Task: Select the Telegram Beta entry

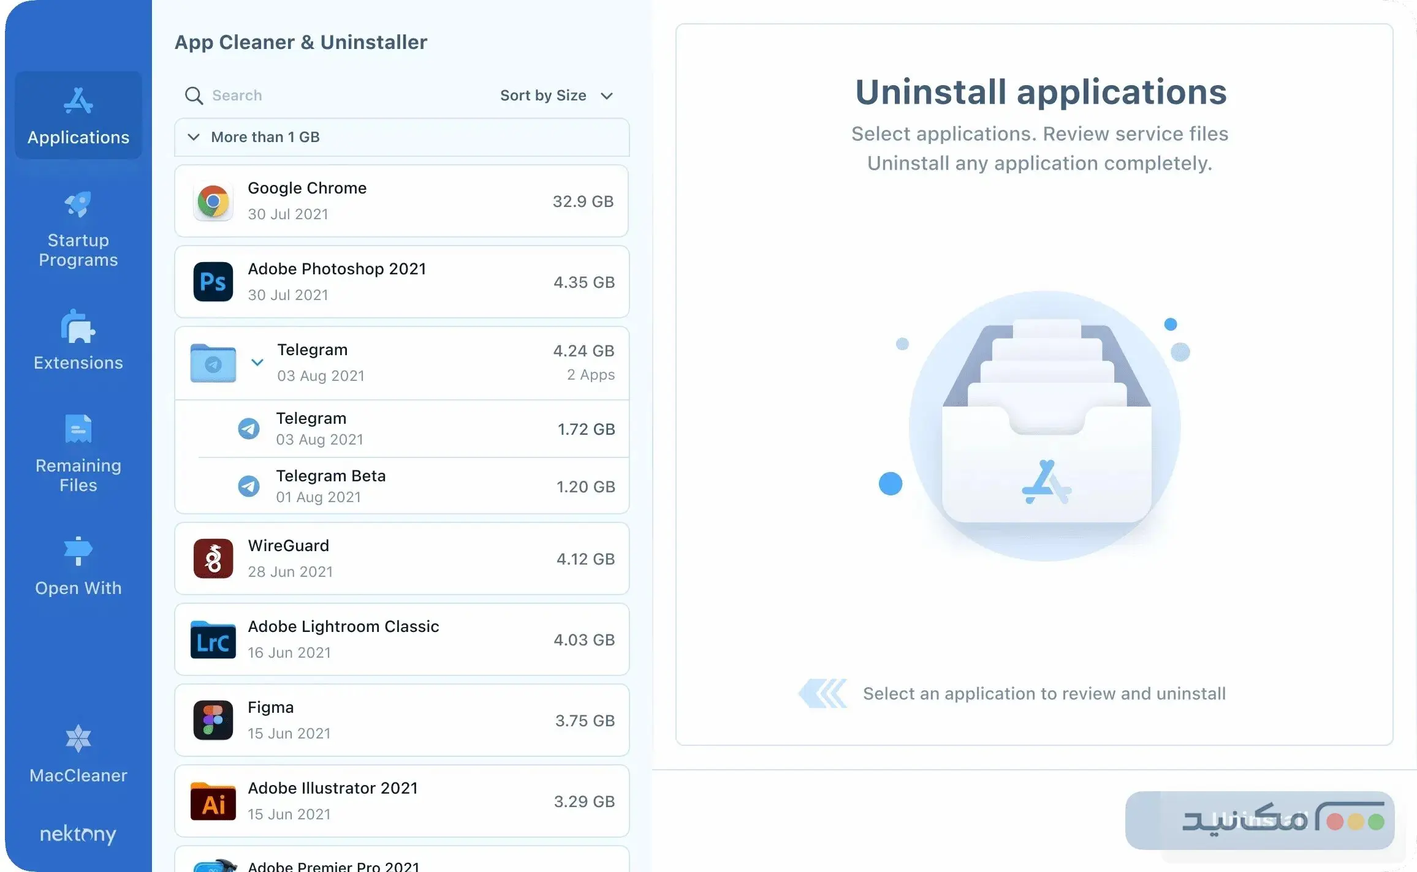Action: (401, 486)
